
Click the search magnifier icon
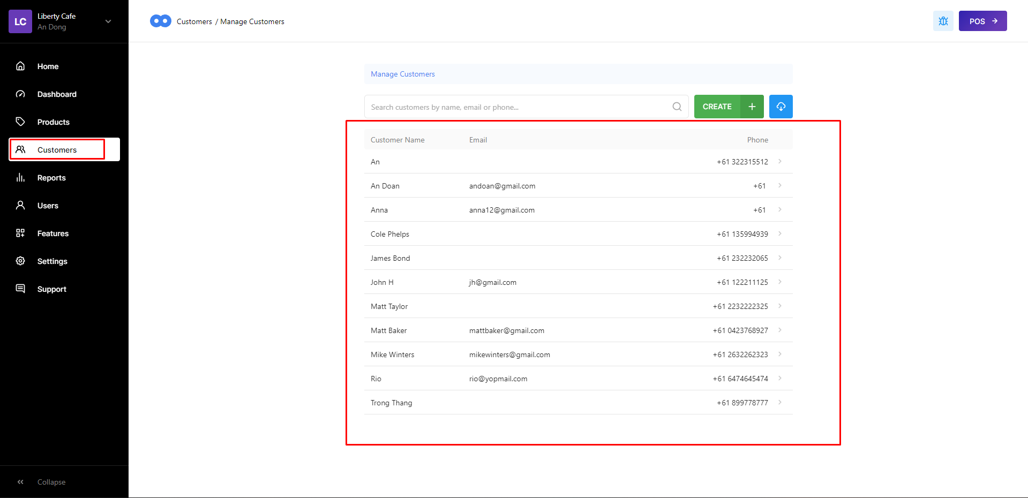pyautogui.click(x=677, y=107)
